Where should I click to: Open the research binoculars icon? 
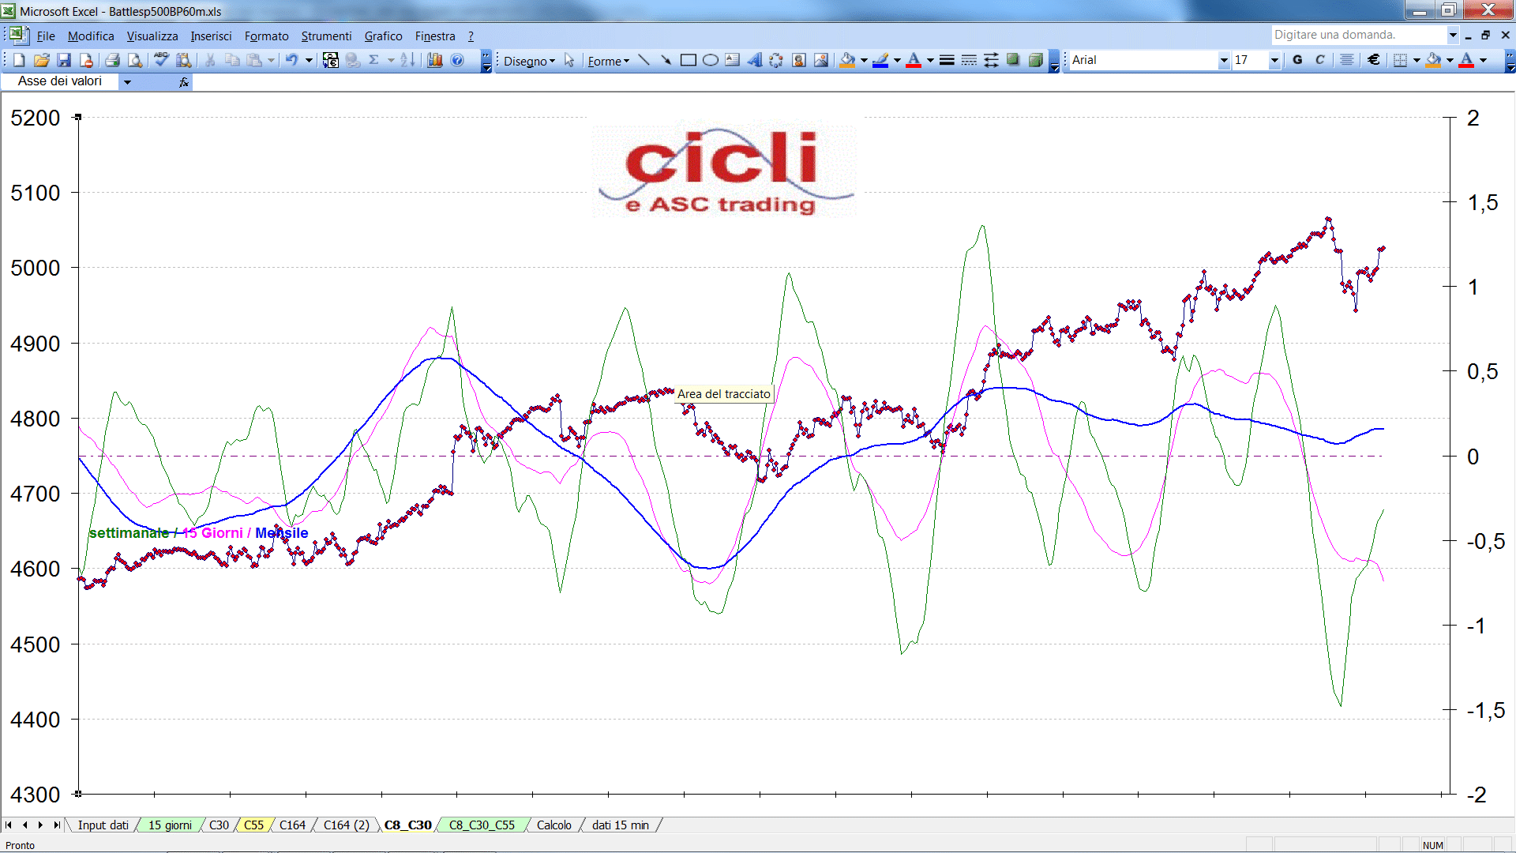(x=184, y=60)
